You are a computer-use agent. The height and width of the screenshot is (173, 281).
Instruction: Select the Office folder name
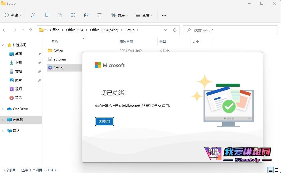coord(58,51)
